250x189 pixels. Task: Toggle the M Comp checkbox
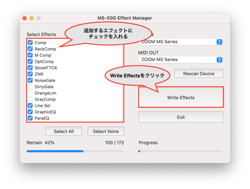pyautogui.click(x=30, y=55)
